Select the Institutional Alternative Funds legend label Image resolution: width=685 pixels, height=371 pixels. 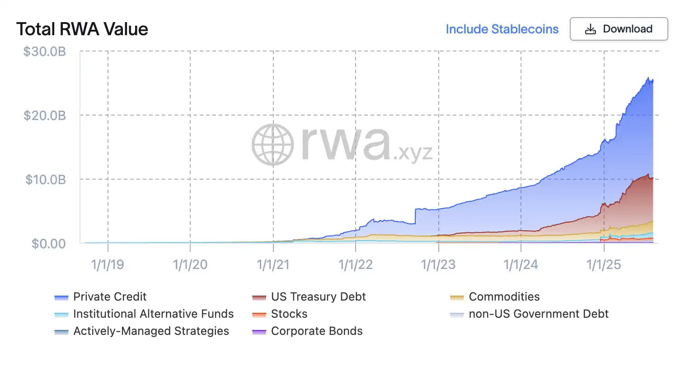click(x=153, y=314)
